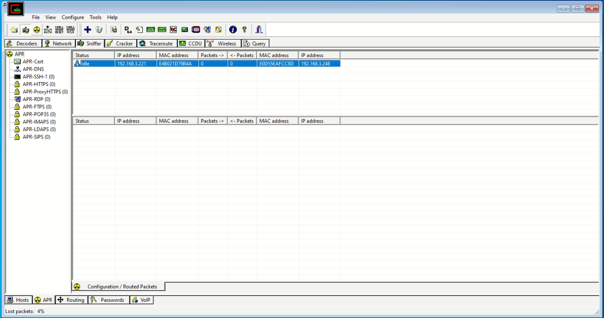Select APR-HTTPS (0) in the tree

click(x=39, y=84)
